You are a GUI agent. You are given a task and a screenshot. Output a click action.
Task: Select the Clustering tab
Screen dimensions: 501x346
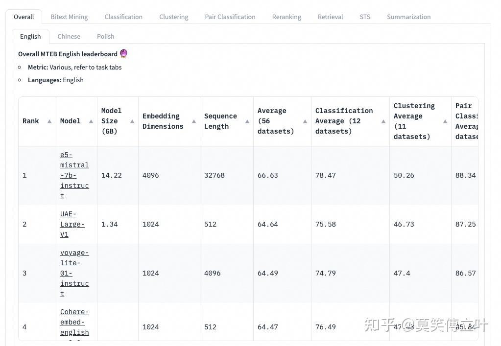point(173,17)
